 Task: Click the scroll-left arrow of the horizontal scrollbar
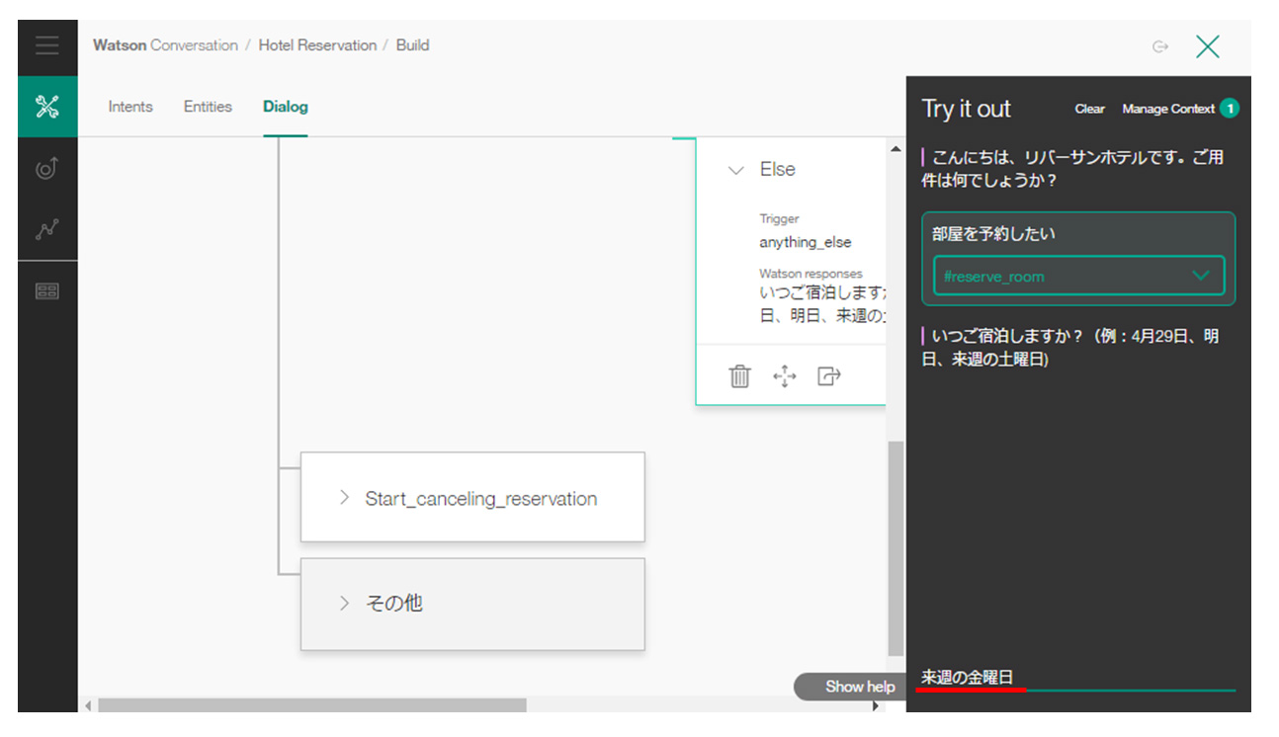point(87,705)
